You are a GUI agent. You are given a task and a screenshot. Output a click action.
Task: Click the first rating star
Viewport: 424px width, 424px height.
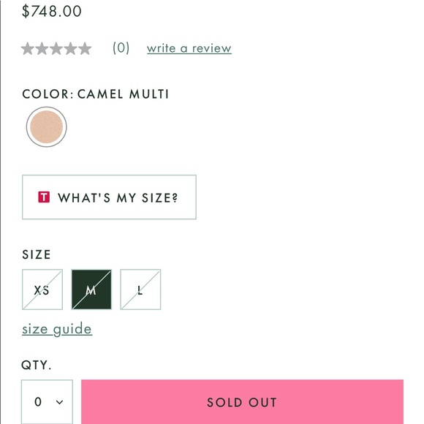point(28,49)
